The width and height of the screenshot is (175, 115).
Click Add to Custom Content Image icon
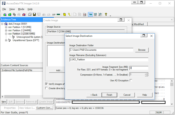(44, 14)
